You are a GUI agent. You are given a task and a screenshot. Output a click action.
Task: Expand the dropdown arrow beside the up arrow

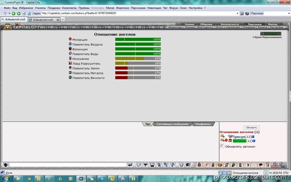[9, 14]
